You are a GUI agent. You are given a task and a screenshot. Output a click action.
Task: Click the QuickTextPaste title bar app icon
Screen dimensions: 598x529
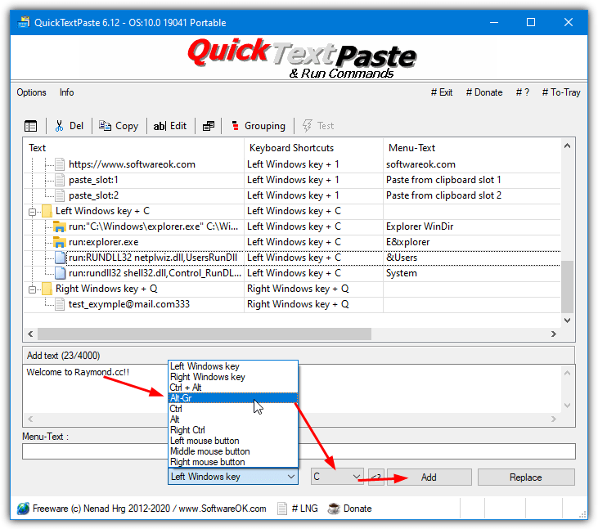pos(24,23)
